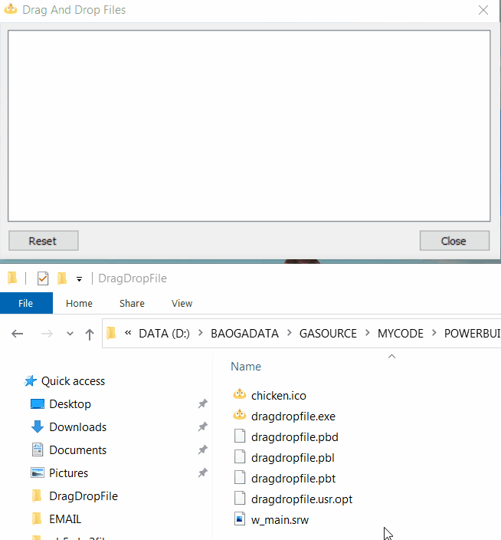The image size is (501, 540).
Task: Expand chevron after MYCODE in path
Action: pyautogui.click(x=434, y=333)
